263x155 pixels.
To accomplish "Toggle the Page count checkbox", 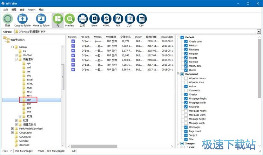I will pyautogui.click(x=186, y=131).
